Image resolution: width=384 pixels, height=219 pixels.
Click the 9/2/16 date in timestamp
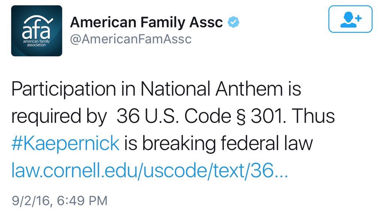pyautogui.click(x=30, y=201)
